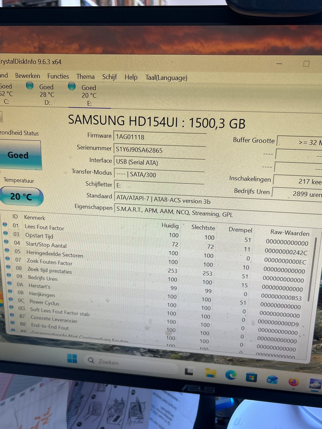Click the Firmware field 1AG01118
The width and height of the screenshot is (322, 429).
[x=160, y=137]
